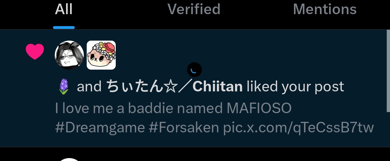Open the Chiitan flower-hat otter avatar
Viewport: 390px width, 161px height.
click(101, 55)
